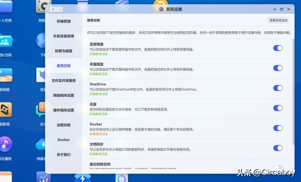Open the chart icon on the desktop bottom row
Image resolution: width=301 pixels, height=182 pixels.
[43, 177]
